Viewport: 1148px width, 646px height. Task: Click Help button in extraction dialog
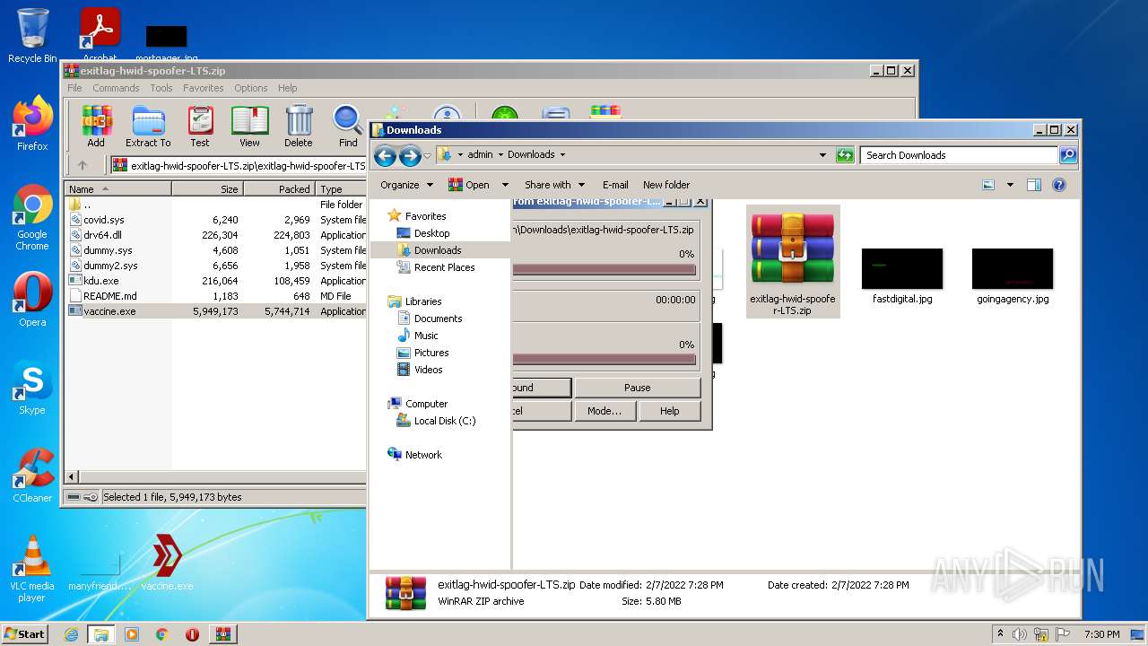670,411
